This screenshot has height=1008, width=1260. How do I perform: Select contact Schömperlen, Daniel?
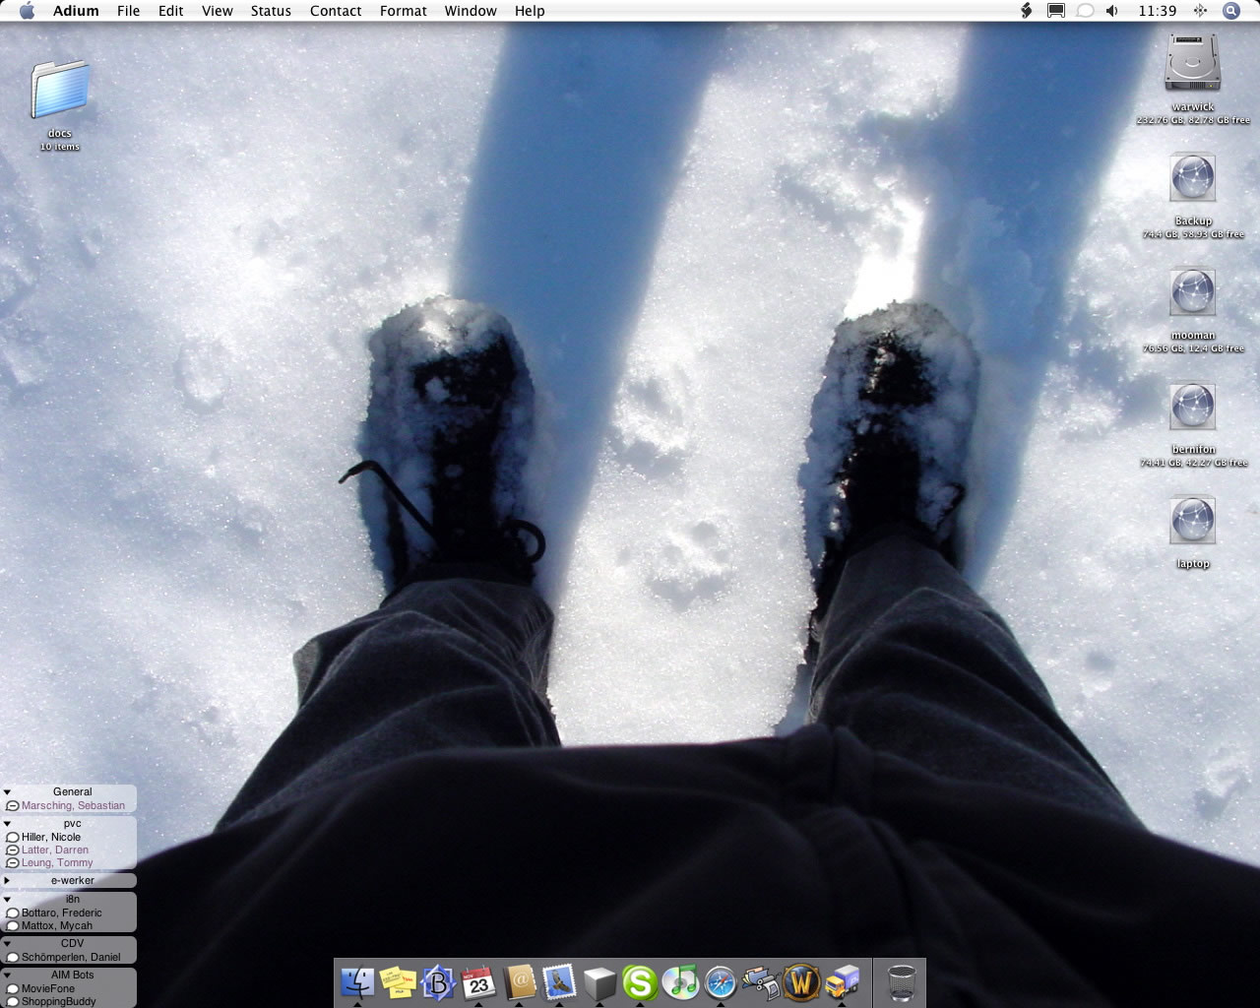pyautogui.click(x=71, y=957)
